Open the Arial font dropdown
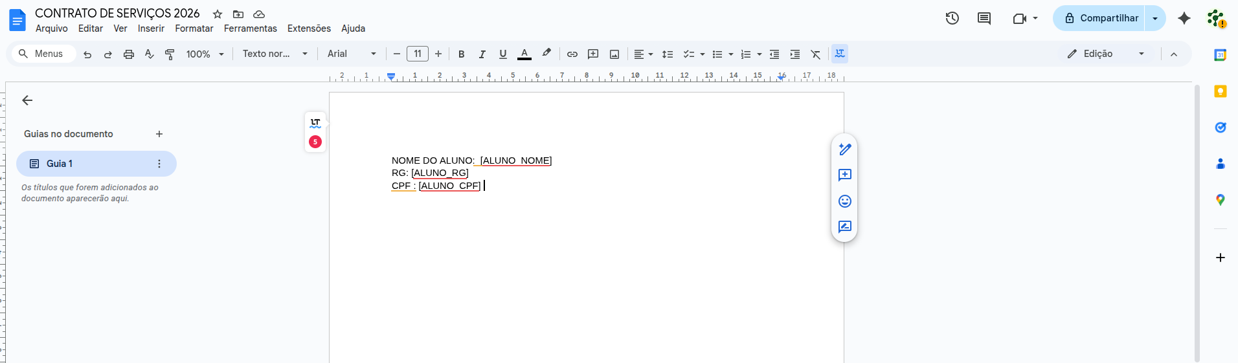Image resolution: width=1238 pixels, height=363 pixels. [352, 54]
